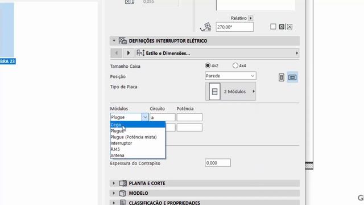
Task: Select the no-mirror empty square option
Action: point(273,27)
